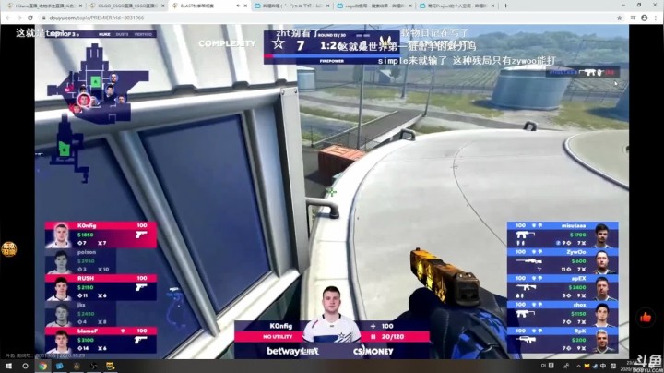Close the first Hizane tab

[80, 6]
